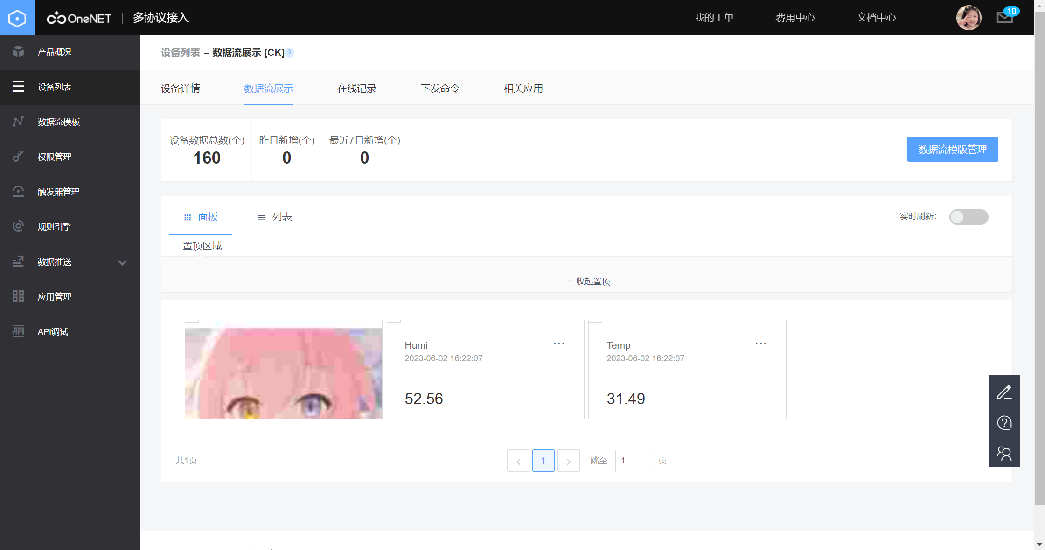Viewport: 1045px width, 550px height.
Task: Switch to the 列表 view tab
Action: coord(275,217)
